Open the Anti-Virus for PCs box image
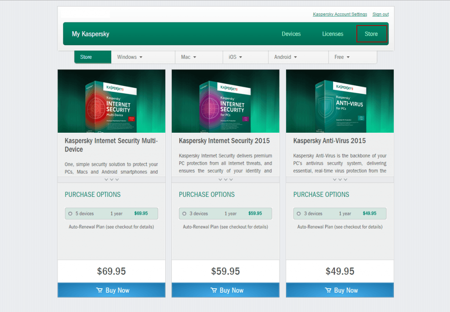This screenshot has height=312, width=450. (x=340, y=101)
